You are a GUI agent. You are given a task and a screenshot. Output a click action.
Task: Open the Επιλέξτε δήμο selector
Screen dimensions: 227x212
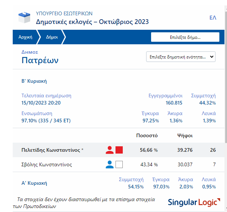tap(185, 37)
